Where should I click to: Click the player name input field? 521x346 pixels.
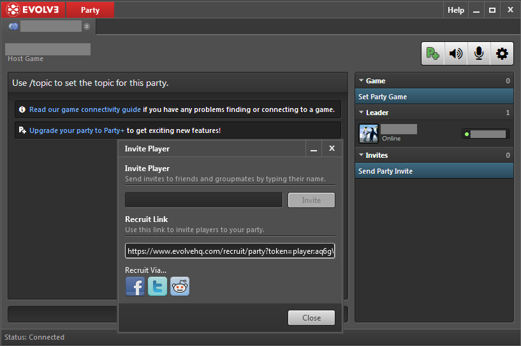coord(203,200)
